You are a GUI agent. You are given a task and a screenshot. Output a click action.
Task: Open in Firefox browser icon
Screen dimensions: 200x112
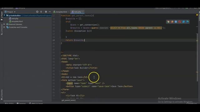click(x=172, y=22)
